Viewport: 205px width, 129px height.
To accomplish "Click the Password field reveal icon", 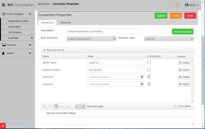I will tap(142, 84).
